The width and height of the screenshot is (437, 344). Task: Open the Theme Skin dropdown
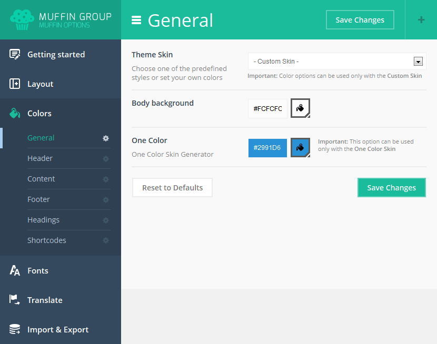click(337, 62)
